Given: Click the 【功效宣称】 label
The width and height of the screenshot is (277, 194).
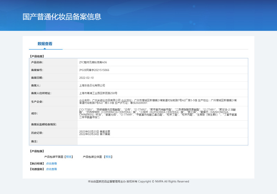Looking at the screenshot, I should [37, 169].
